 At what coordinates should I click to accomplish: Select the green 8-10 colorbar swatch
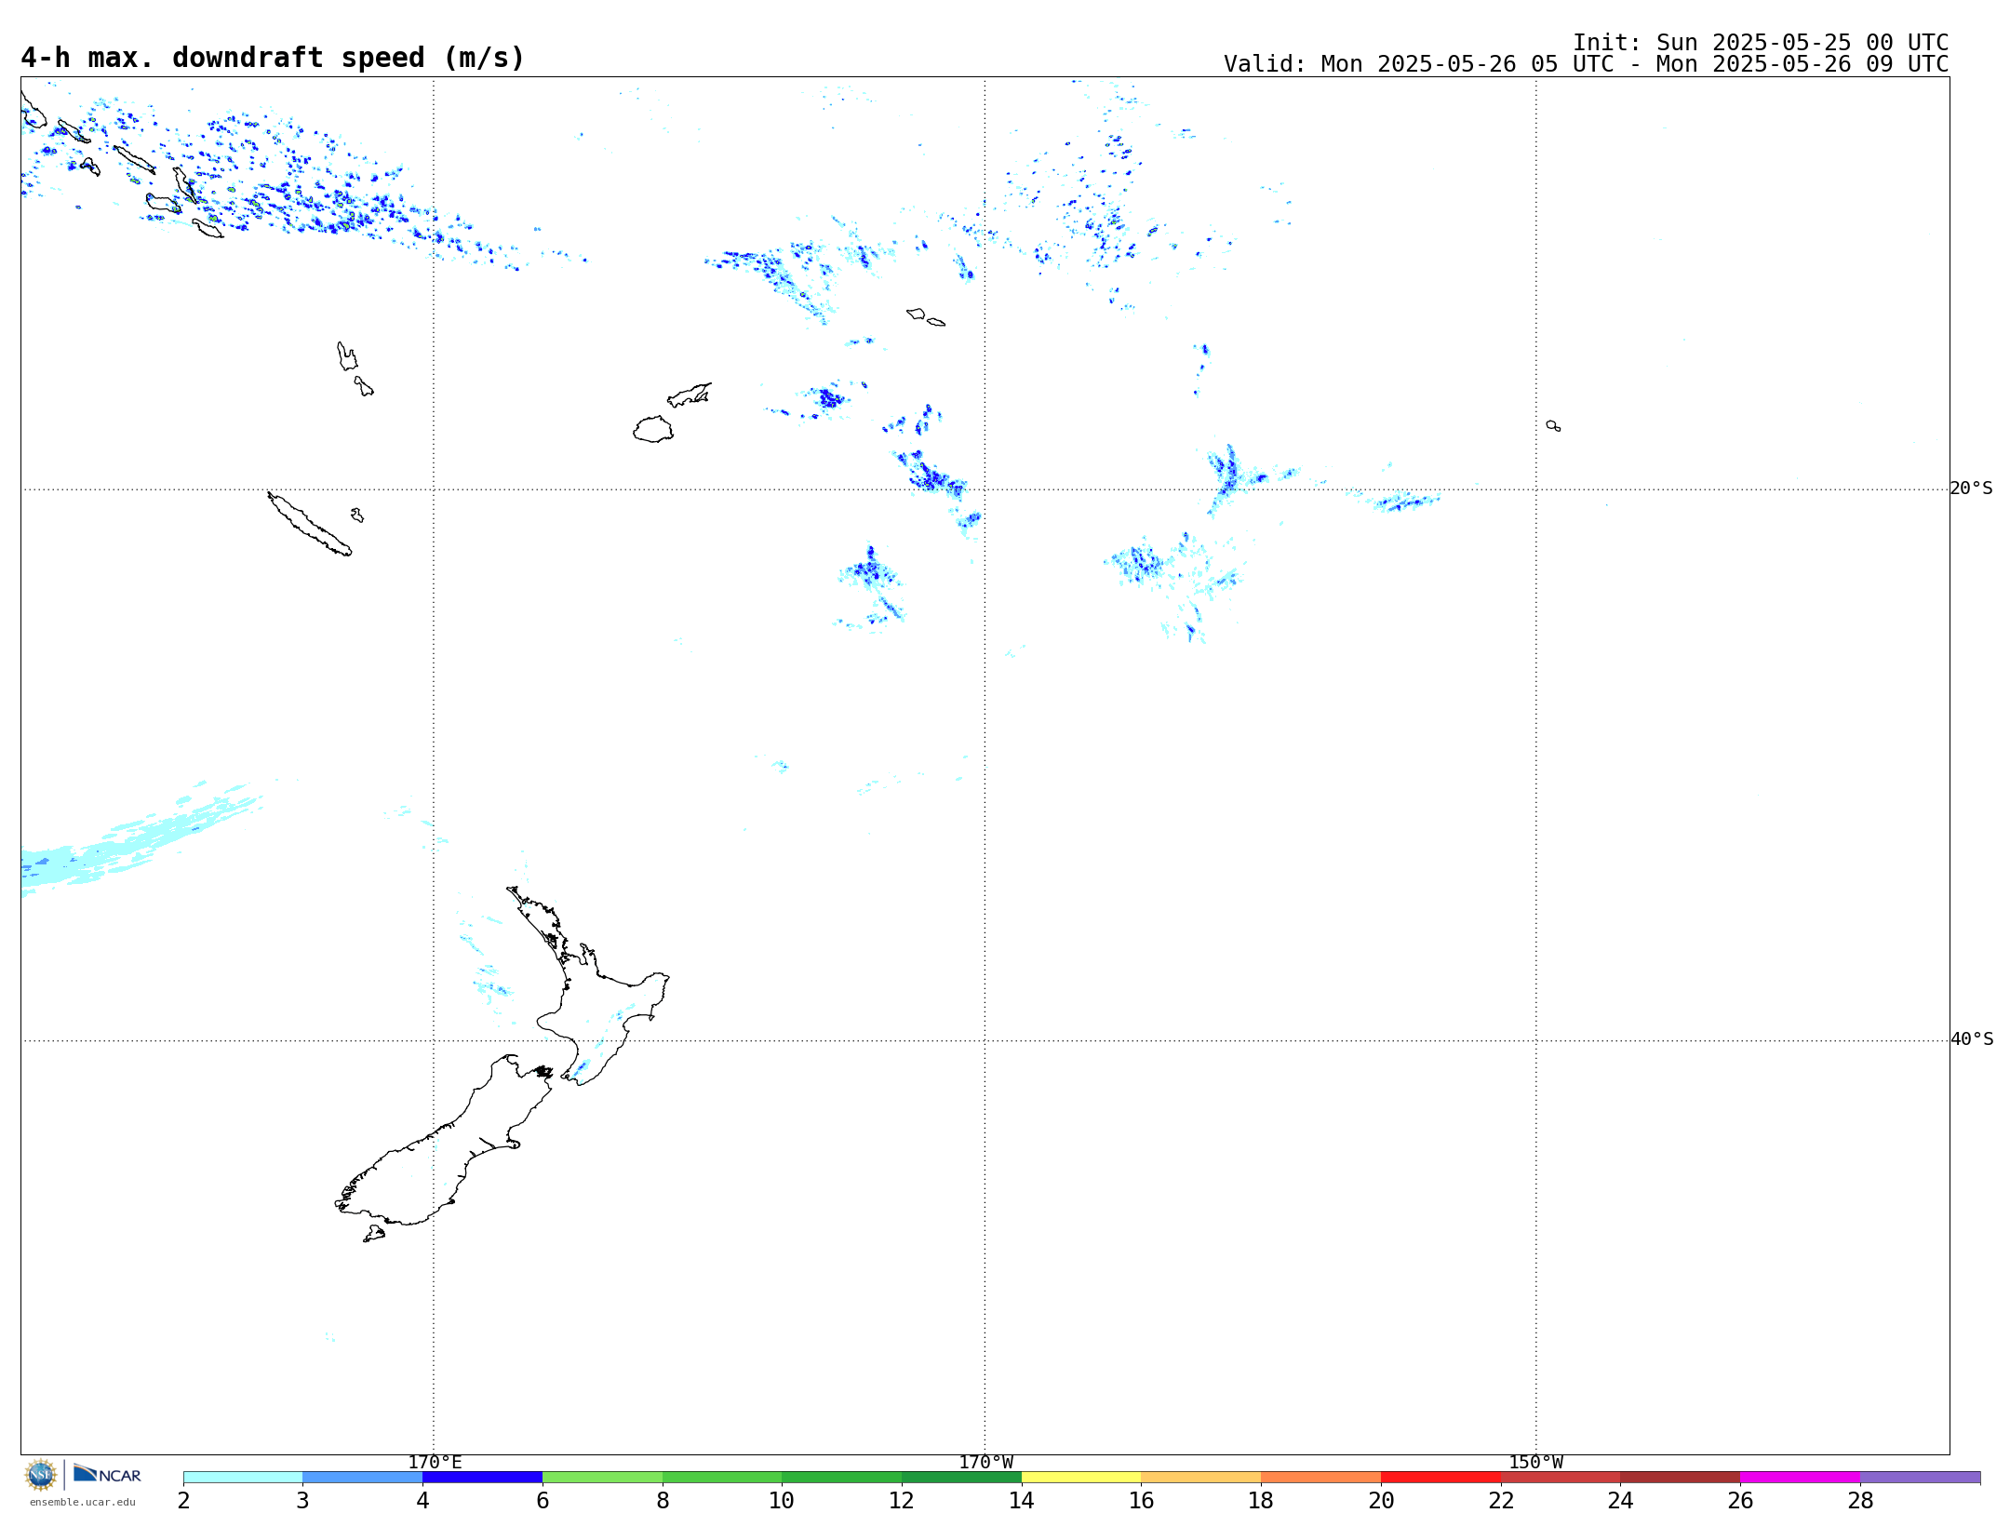click(722, 1478)
